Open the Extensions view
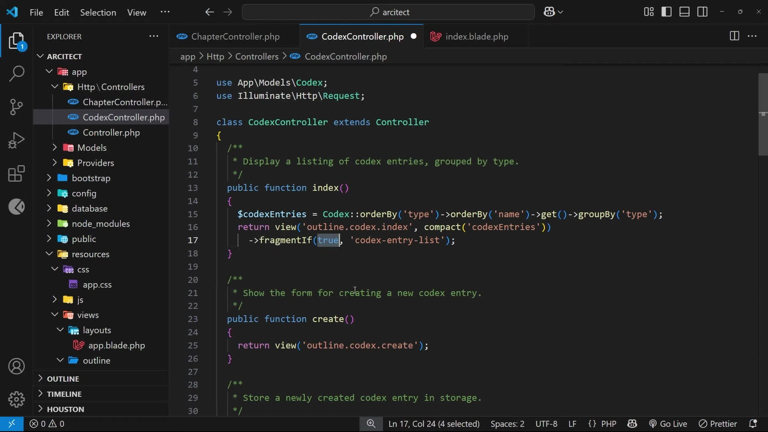The image size is (768, 432). coord(16,174)
